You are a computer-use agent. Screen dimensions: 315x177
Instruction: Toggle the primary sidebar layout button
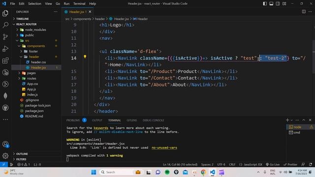coord(265,3)
